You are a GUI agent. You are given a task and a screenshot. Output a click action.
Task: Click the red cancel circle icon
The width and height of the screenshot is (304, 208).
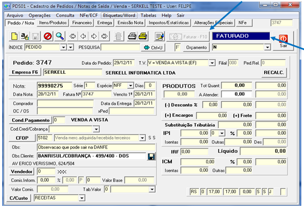coord(47,36)
